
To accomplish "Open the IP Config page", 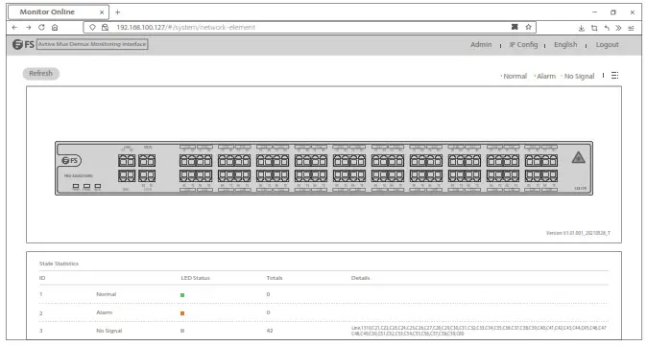I will tap(523, 44).
